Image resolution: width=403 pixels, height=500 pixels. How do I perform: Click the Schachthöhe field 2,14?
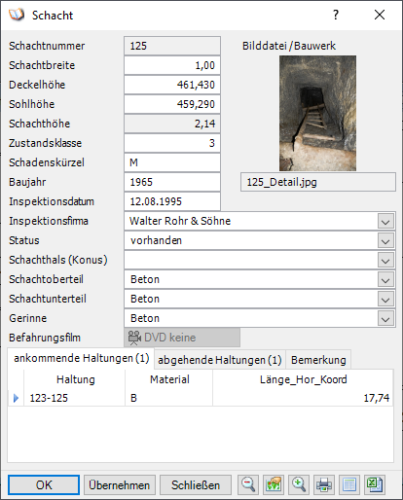tap(172, 124)
